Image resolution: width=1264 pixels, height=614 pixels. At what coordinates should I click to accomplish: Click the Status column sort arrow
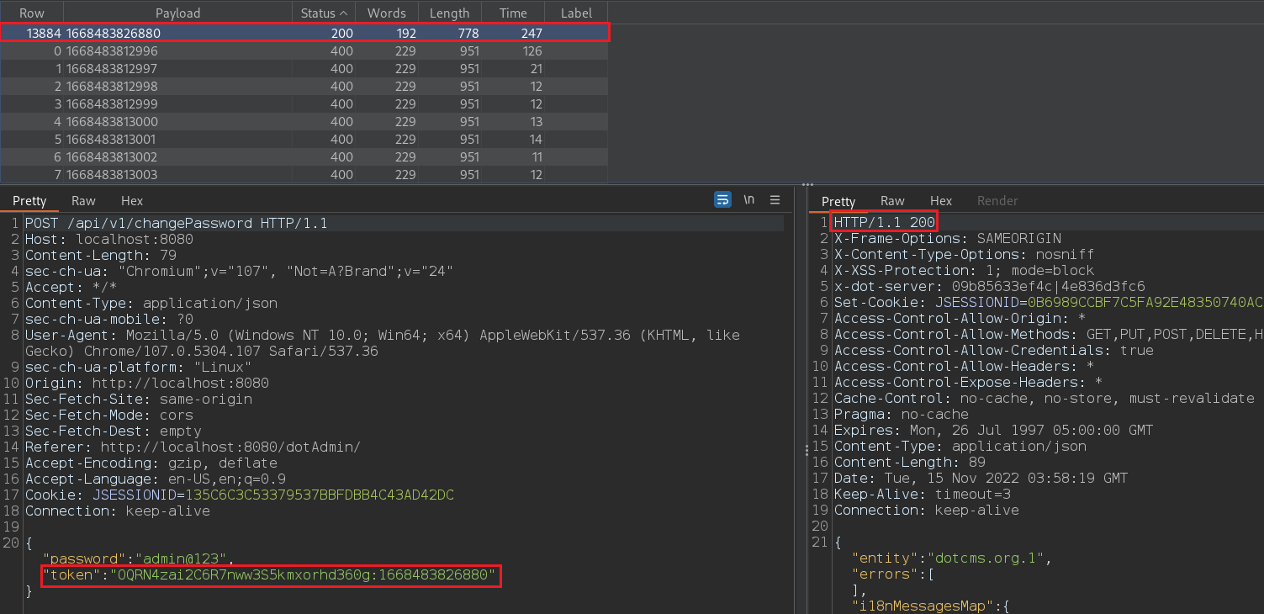point(343,13)
